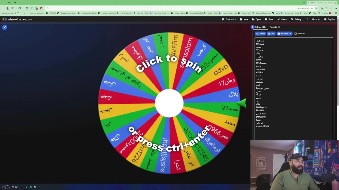Click the blue pencil edit icon

coord(5,27)
